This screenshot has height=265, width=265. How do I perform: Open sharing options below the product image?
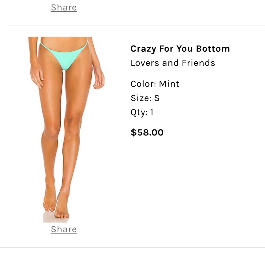coord(63,229)
